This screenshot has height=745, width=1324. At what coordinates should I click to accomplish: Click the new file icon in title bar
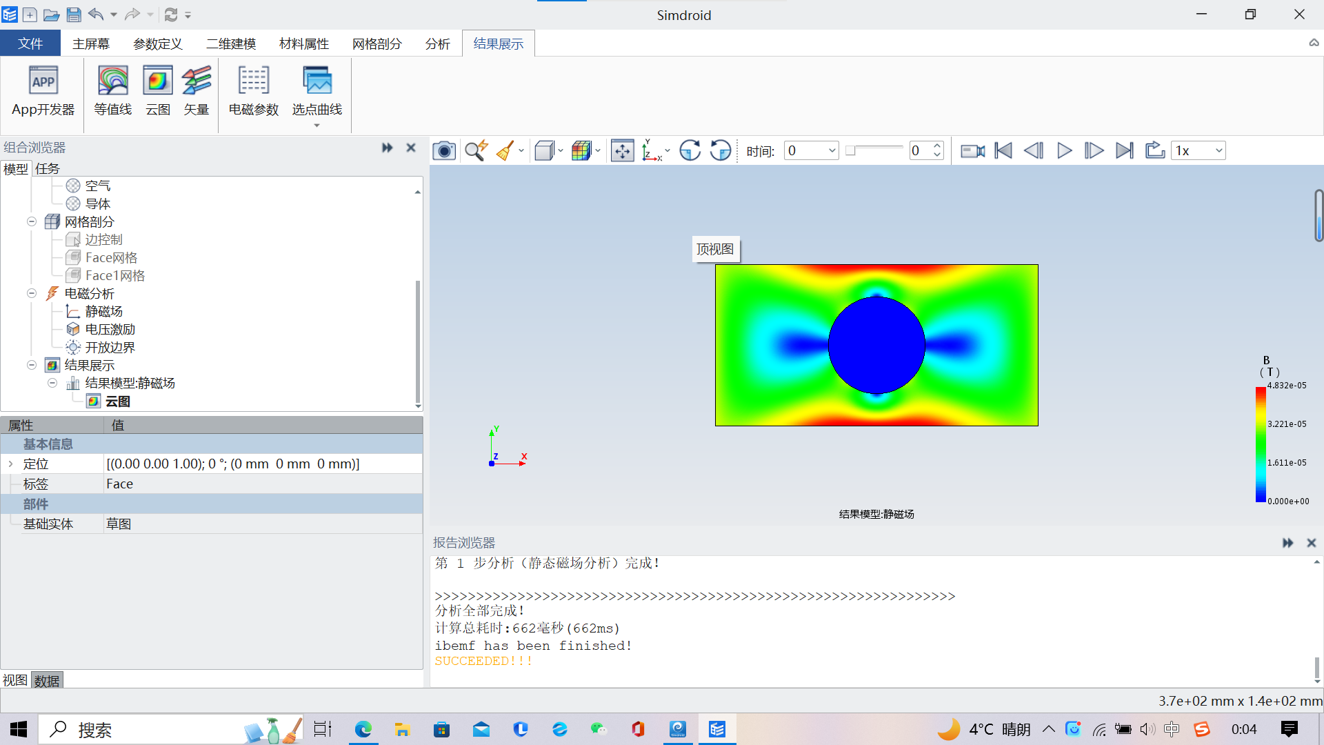coord(30,14)
